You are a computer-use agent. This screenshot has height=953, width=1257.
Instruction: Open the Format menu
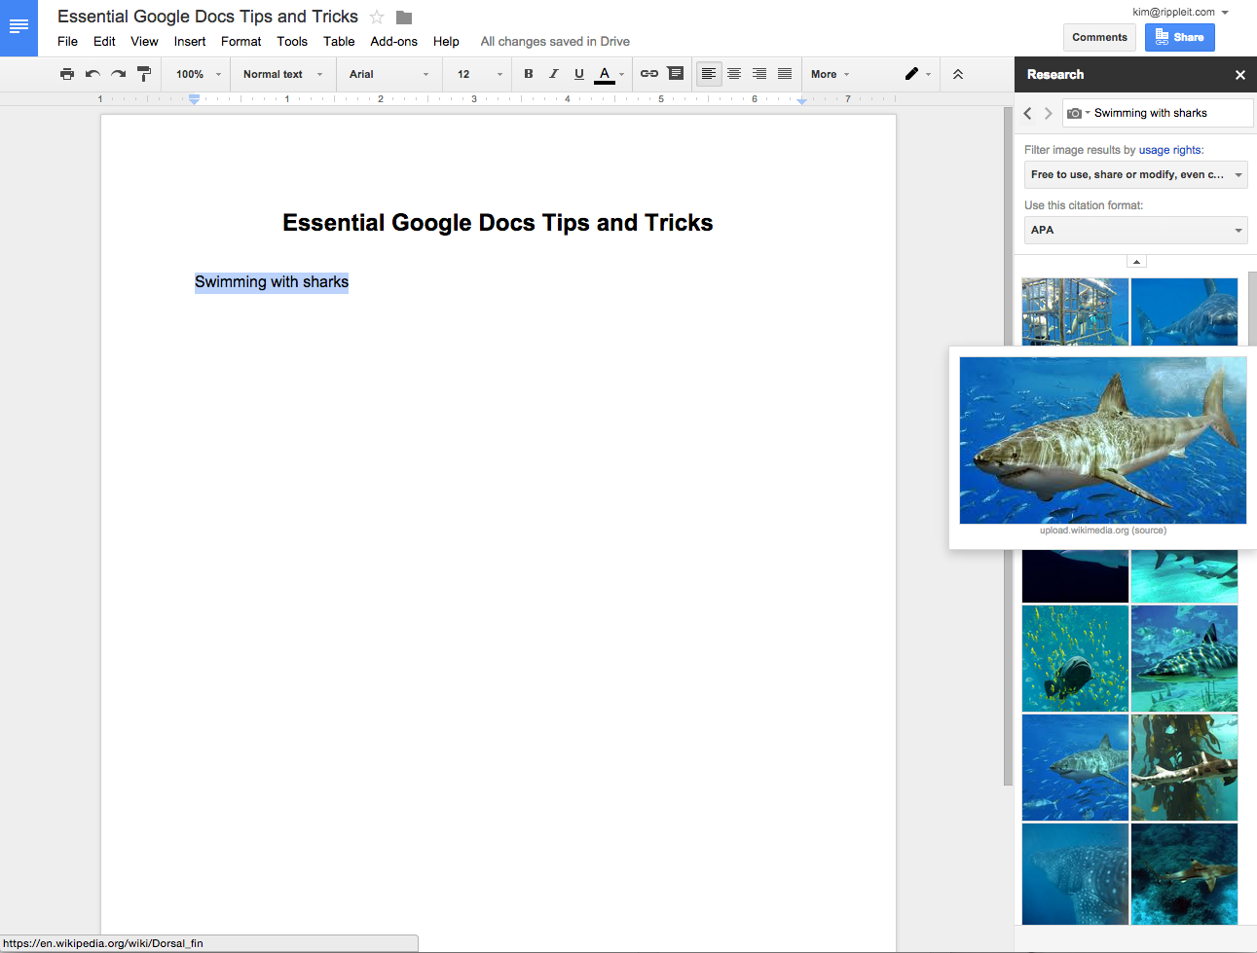point(240,42)
